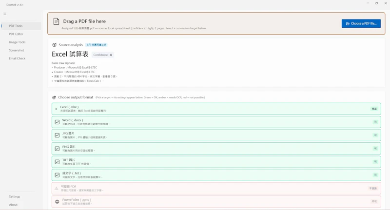Toggle the PNG image checkbox
Screen dimensions: 390x210
[57, 149]
